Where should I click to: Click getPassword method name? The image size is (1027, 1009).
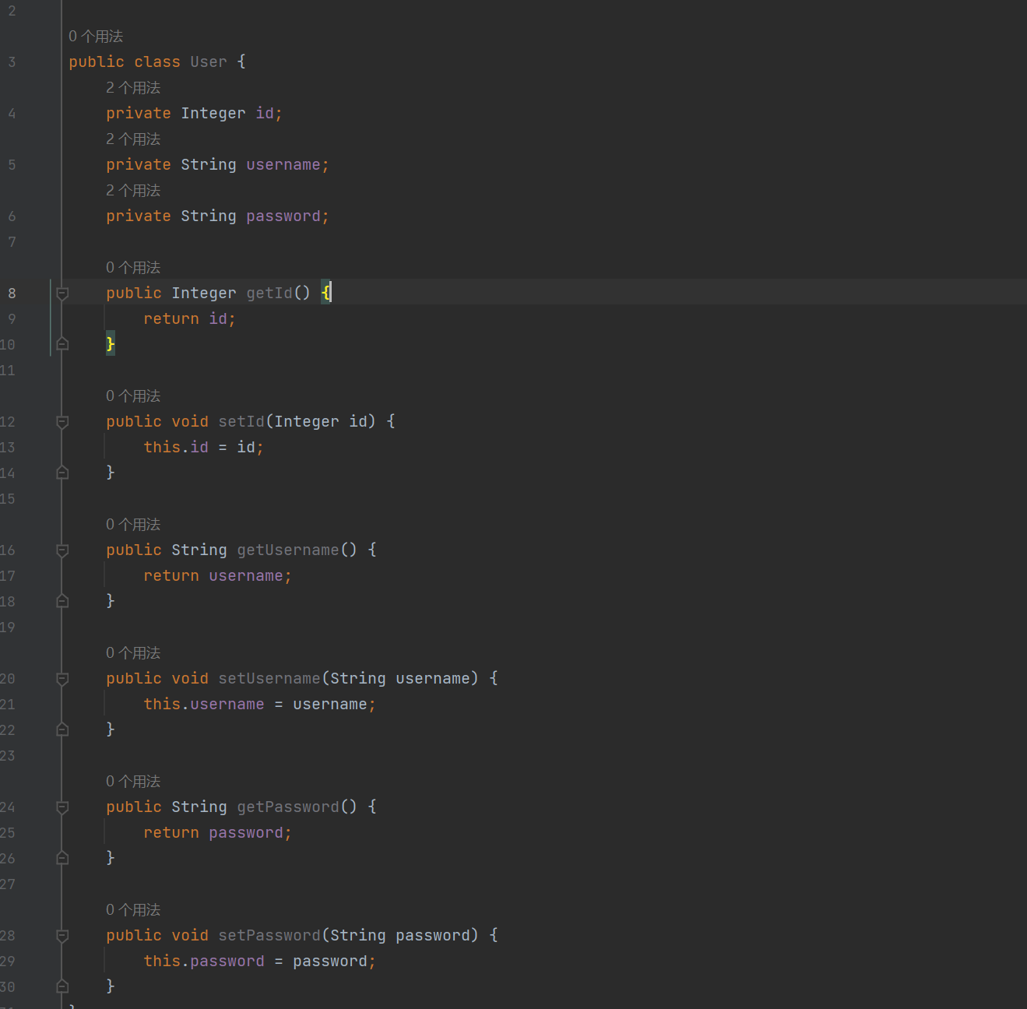(x=288, y=807)
